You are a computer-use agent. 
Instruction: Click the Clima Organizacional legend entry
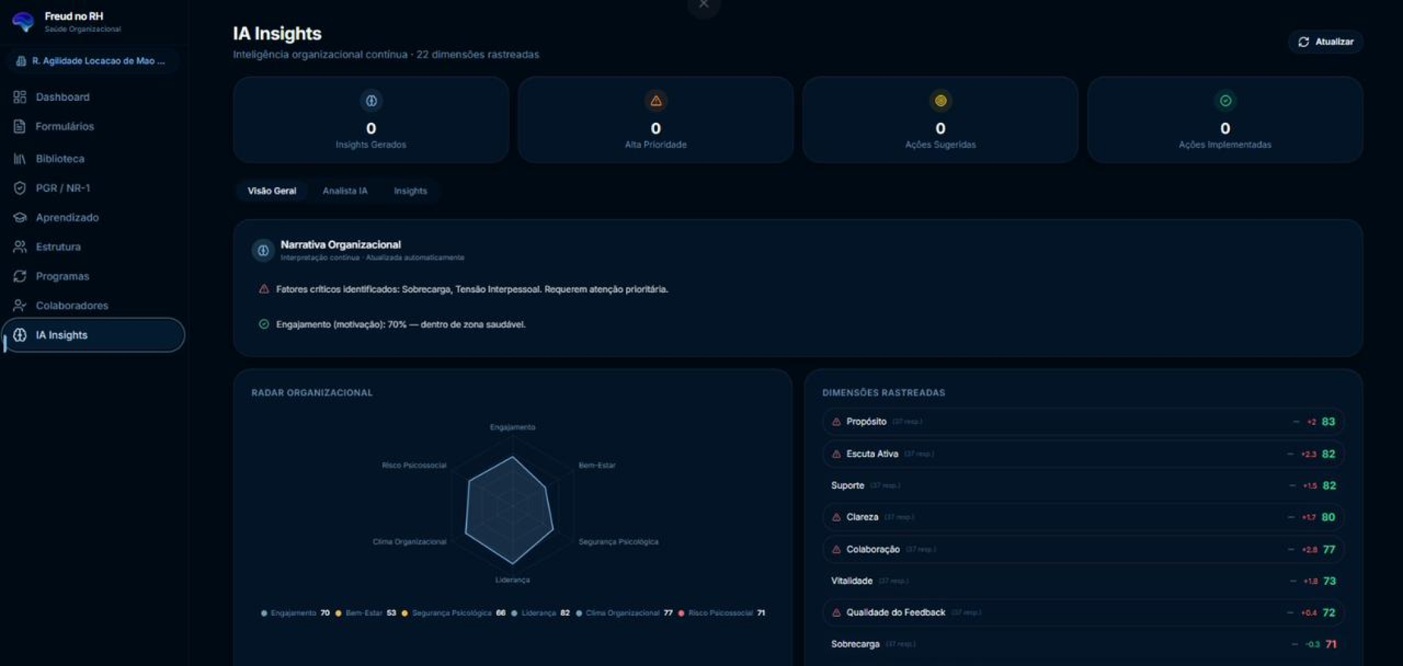point(624,614)
